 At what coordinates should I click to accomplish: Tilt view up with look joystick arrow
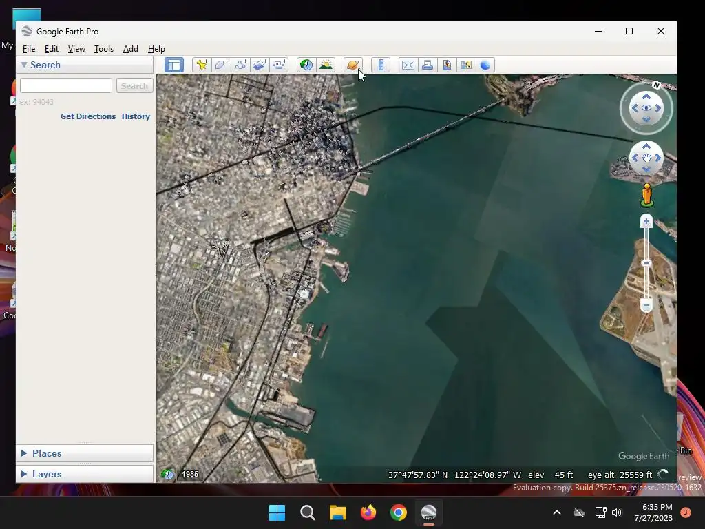click(x=646, y=96)
